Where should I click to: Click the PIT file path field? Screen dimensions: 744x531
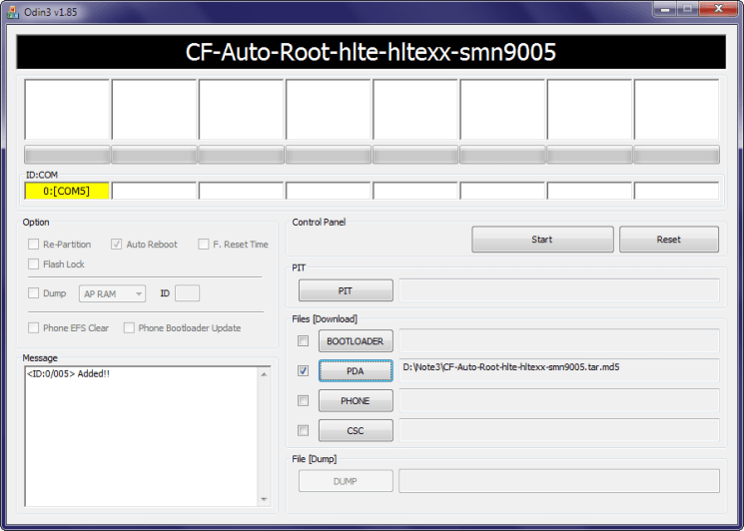[559, 290]
